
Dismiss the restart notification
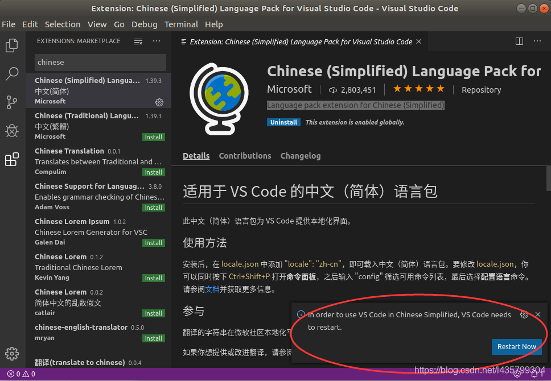coord(538,314)
